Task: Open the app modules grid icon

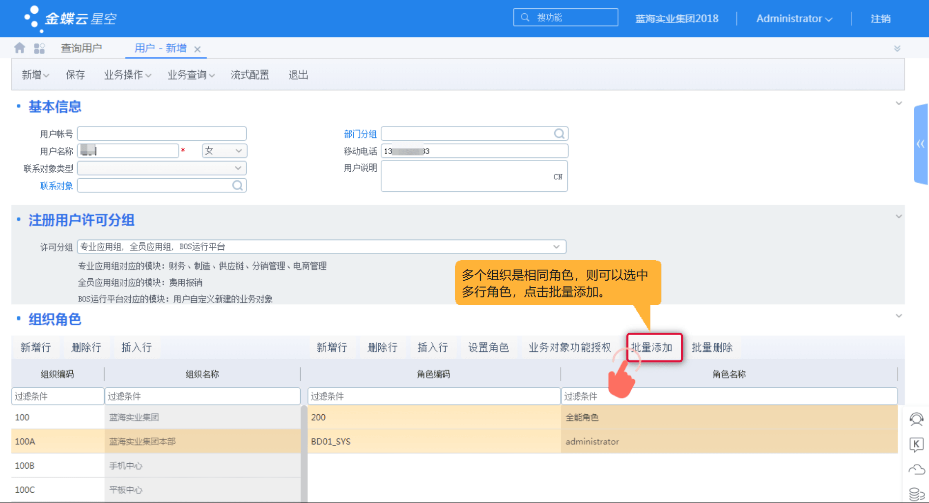Action: click(39, 48)
